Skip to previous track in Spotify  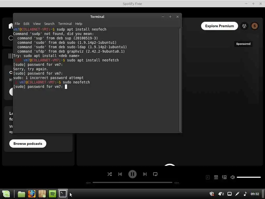click(120, 174)
